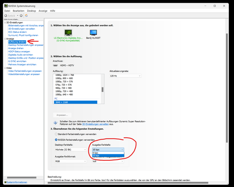Select resolution 576p, 720 × 576
The height and width of the screenshot is (187, 234).
click(64, 85)
